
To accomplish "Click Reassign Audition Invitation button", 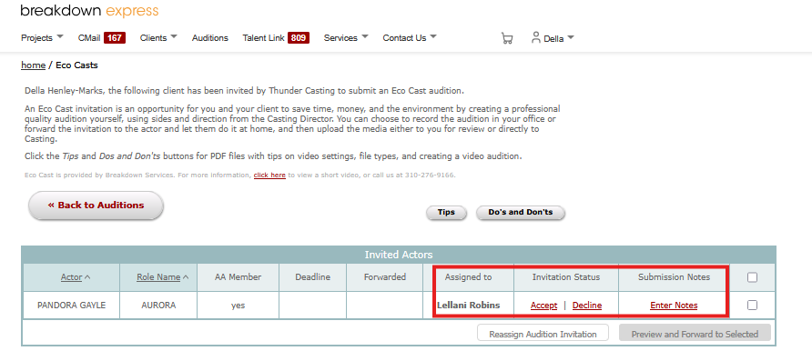I will click(543, 334).
